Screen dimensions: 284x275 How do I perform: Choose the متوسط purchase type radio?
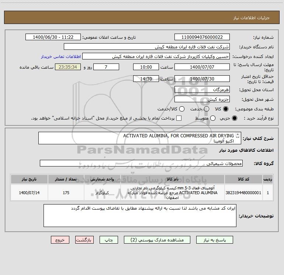click(213, 118)
